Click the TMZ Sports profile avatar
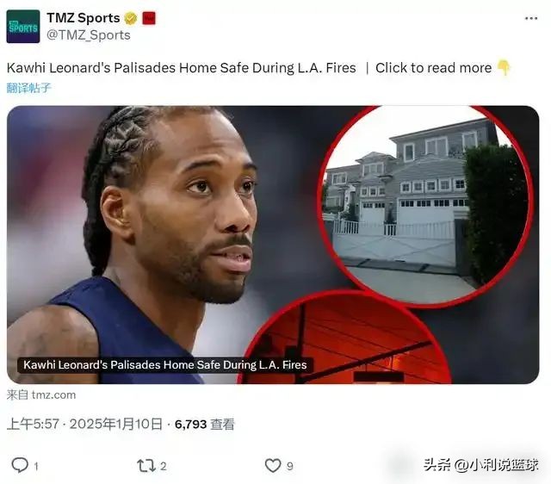The width and height of the screenshot is (551, 484). click(x=23, y=27)
